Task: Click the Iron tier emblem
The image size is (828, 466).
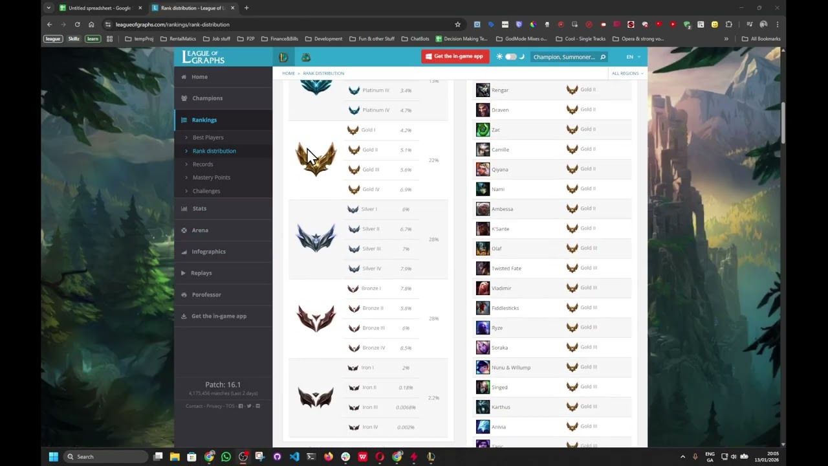Action: click(x=316, y=397)
